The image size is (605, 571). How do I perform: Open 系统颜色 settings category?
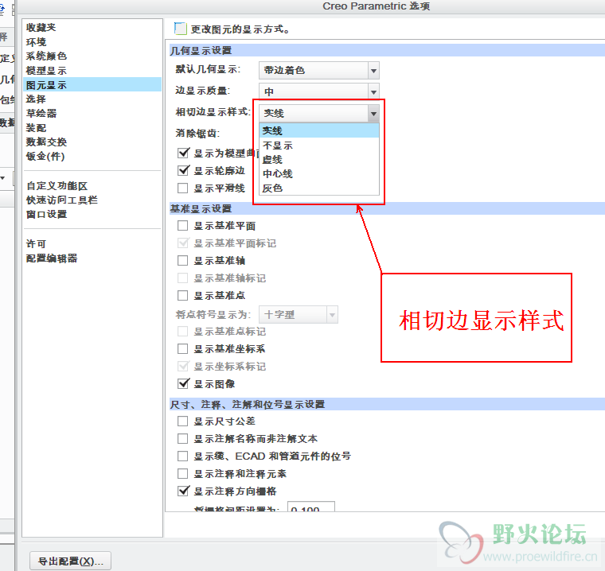[46, 56]
